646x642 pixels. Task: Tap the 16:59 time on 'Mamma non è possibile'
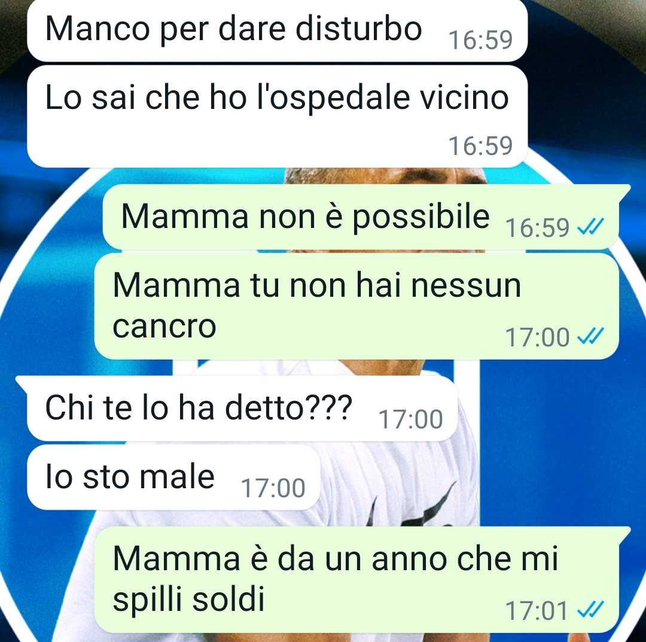537,227
